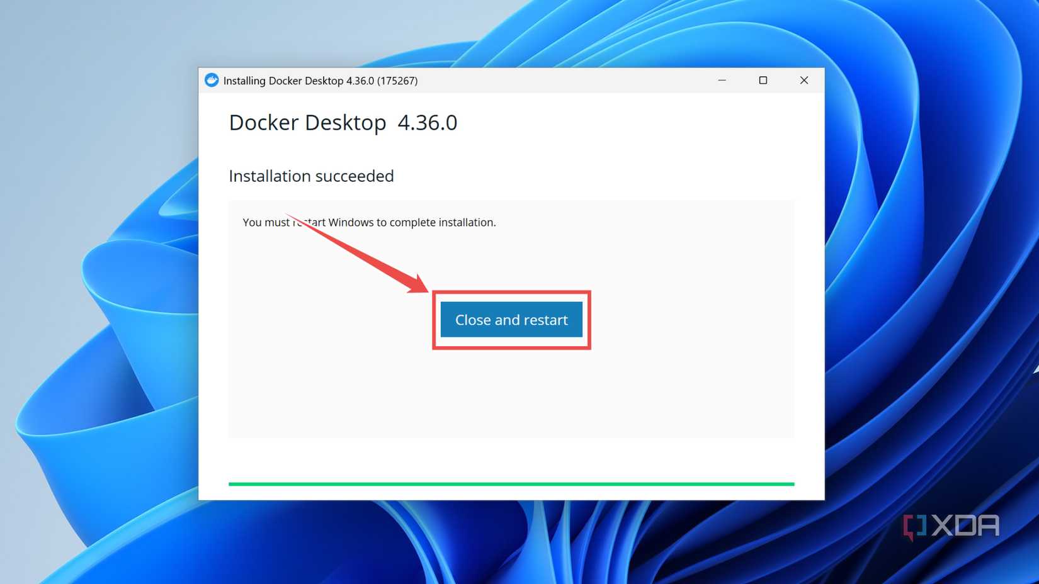The width and height of the screenshot is (1039, 584).
Task: Click the Installation succeeded heading
Action: point(311,176)
